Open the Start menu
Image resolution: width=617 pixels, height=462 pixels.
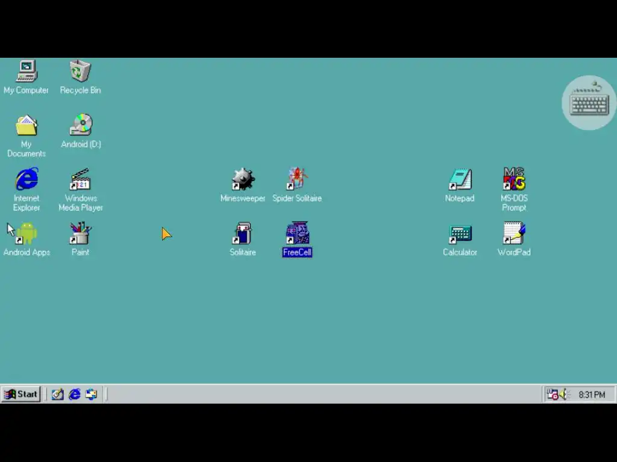coord(21,394)
